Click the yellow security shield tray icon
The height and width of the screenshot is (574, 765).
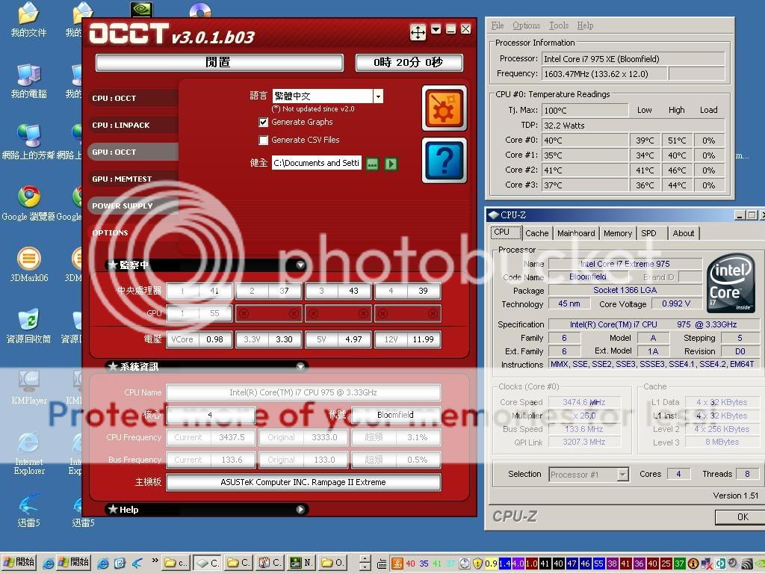pyautogui.click(x=477, y=564)
